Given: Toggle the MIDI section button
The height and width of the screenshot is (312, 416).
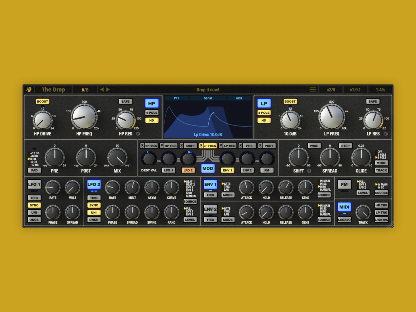Looking at the screenshot, I should click(344, 207).
